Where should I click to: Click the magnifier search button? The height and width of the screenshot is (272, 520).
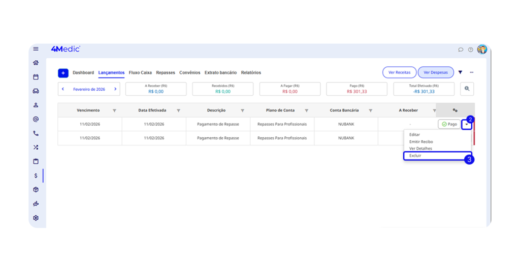(467, 89)
